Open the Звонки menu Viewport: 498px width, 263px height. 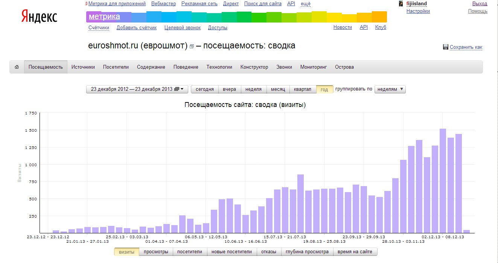click(x=284, y=67)
